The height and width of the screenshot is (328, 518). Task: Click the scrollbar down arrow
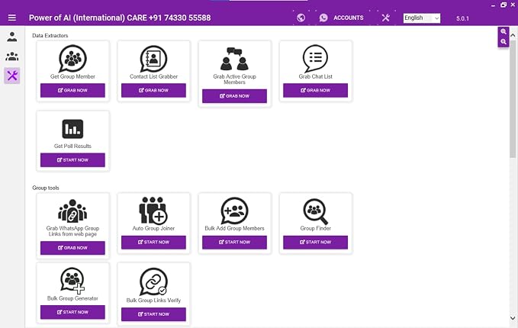513,318
